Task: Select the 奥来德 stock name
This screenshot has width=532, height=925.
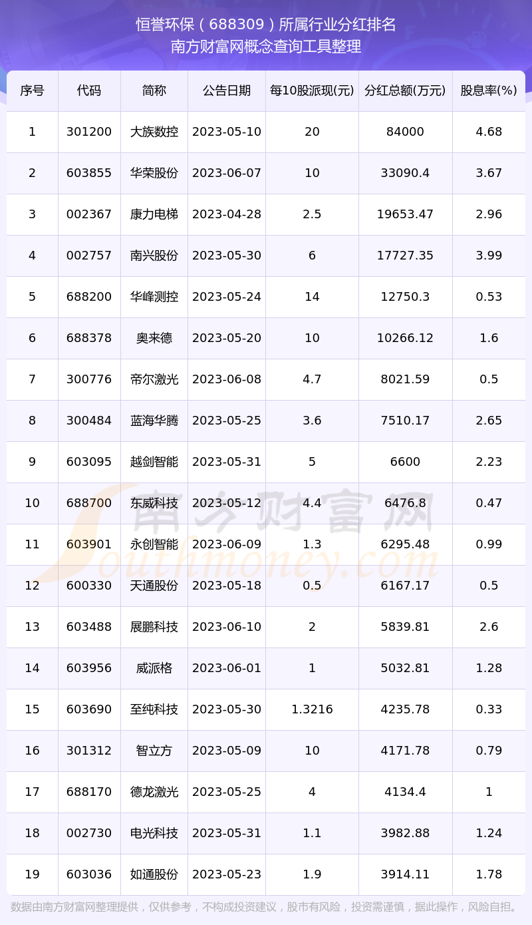Action: coord(154,338)
